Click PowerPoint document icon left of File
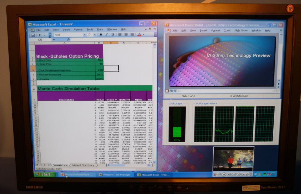 (x=168, y=30)
